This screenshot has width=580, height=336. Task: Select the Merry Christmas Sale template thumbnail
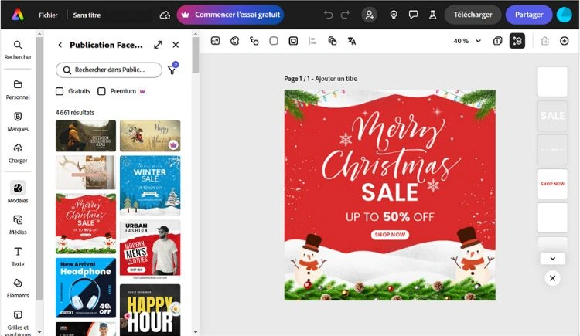(86, 224)
